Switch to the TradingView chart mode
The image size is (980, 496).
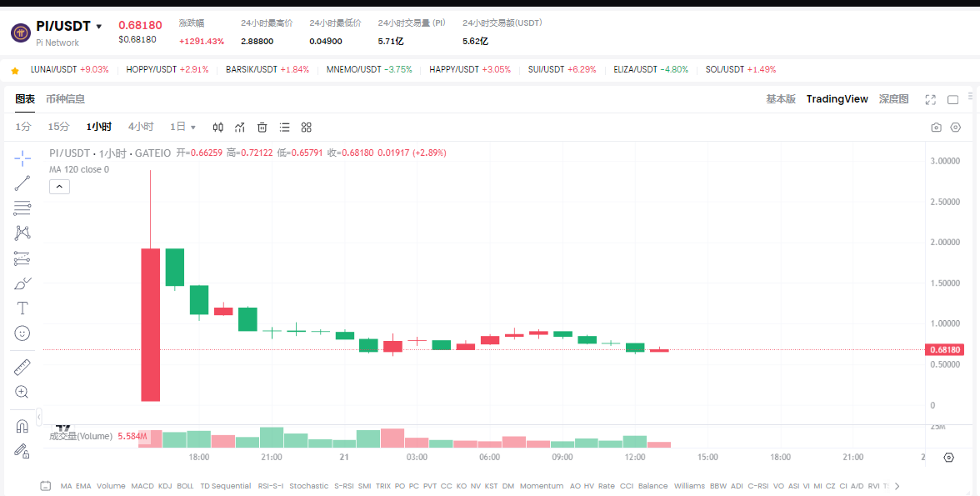837,98
